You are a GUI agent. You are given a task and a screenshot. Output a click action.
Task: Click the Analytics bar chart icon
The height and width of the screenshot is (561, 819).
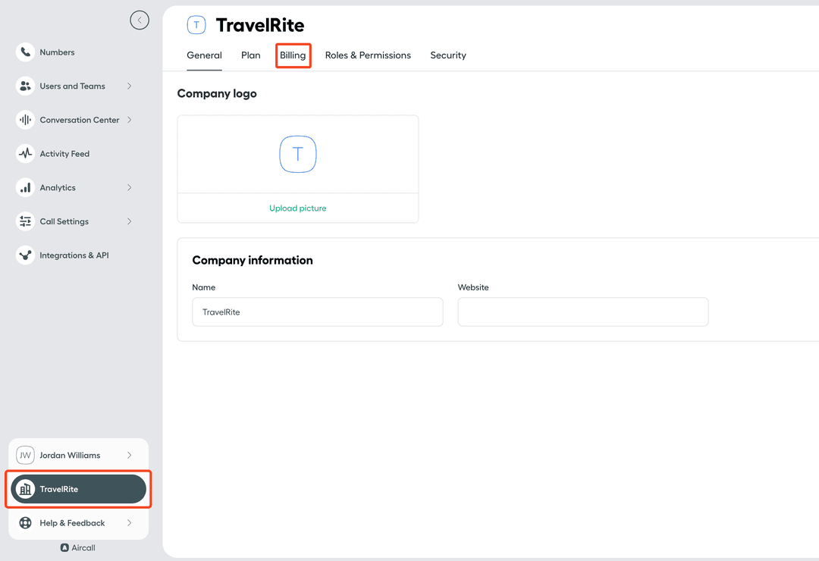click(26, 188)
